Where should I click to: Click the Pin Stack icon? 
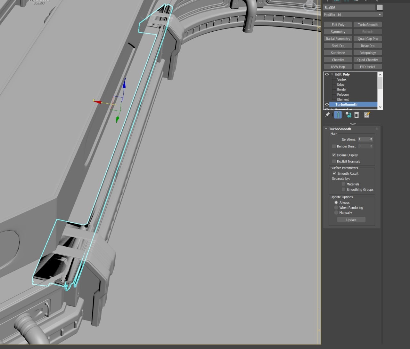[327, 115]
